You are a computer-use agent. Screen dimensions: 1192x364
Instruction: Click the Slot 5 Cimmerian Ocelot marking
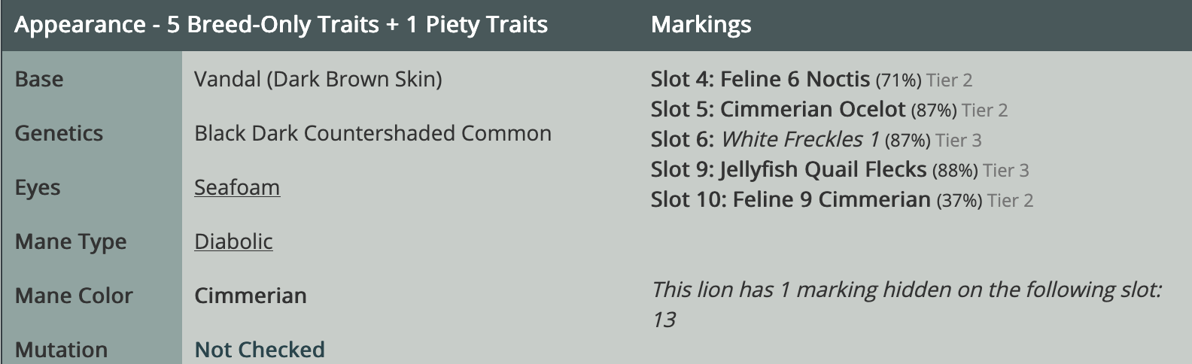point(778,109)
